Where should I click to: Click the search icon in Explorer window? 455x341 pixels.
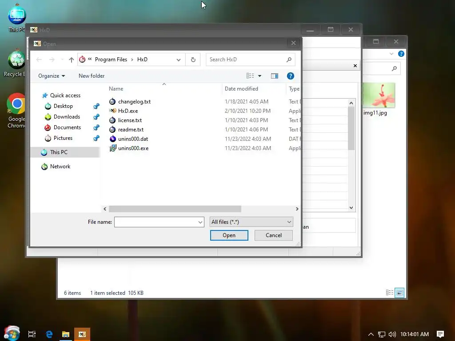(394, 68)
